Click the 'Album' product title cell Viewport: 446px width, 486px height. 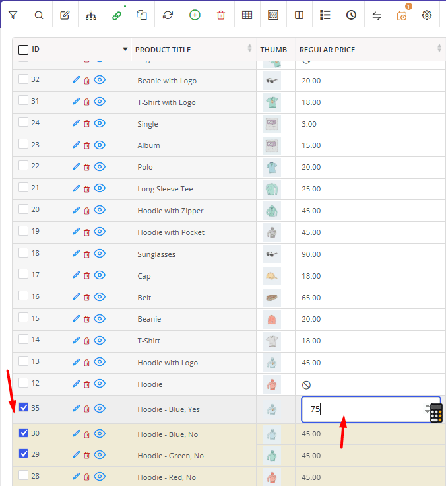coord(193,146)
